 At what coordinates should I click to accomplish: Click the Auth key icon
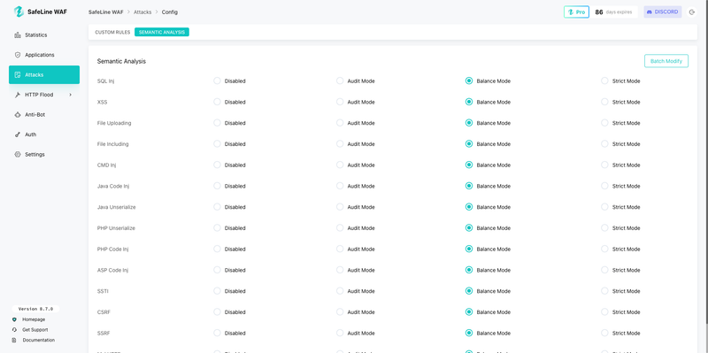(x=18, y=134)
